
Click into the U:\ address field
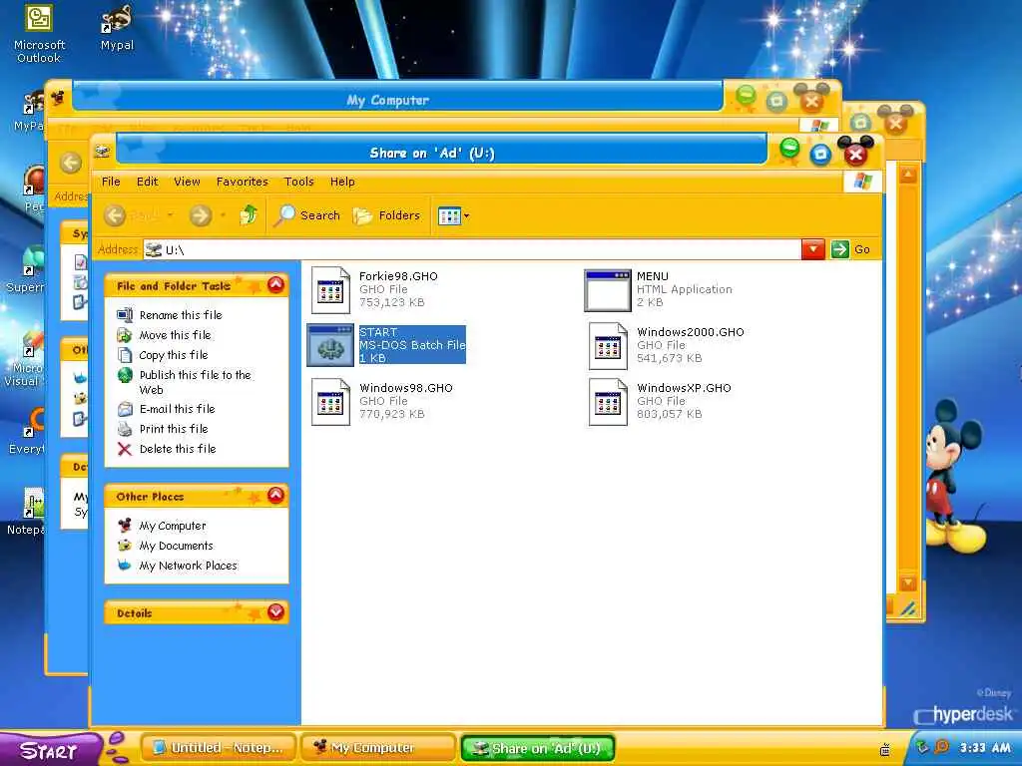(472, 249)
